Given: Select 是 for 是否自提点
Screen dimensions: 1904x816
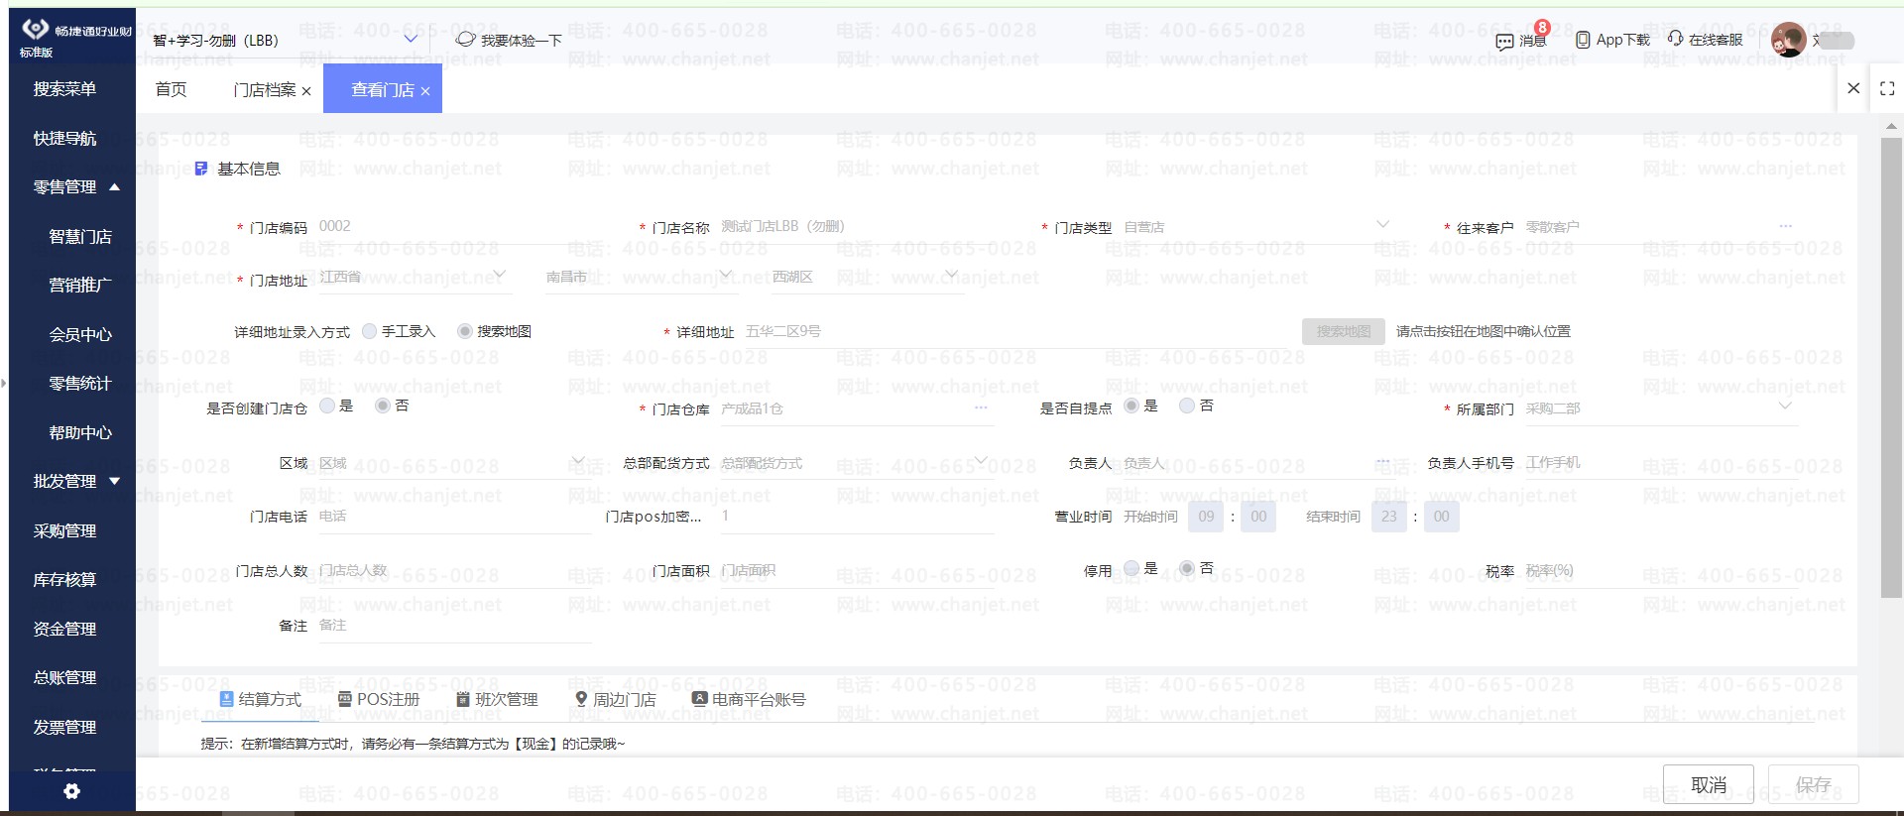Looking at the screenshot, I should pyautogui.click(x=1131, y=406).
